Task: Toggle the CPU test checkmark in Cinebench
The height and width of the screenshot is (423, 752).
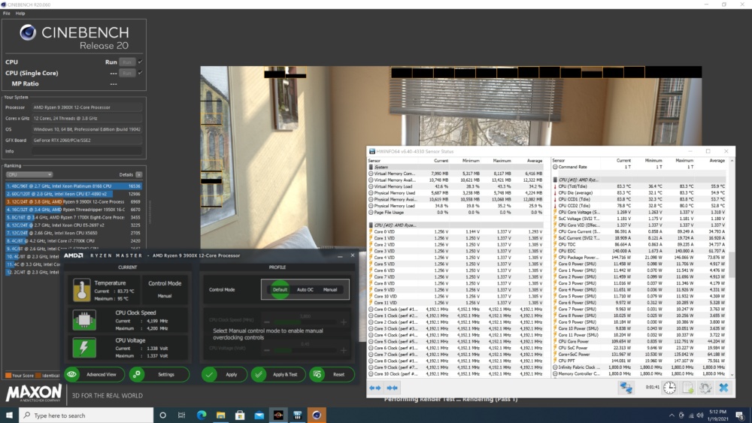Action: pyautogui.click(x=140, y=62)
